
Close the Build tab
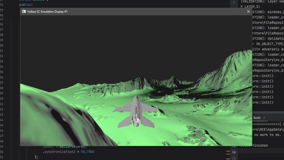(264, 118)
